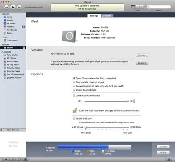Click the bottom-right eject device button

169,160
